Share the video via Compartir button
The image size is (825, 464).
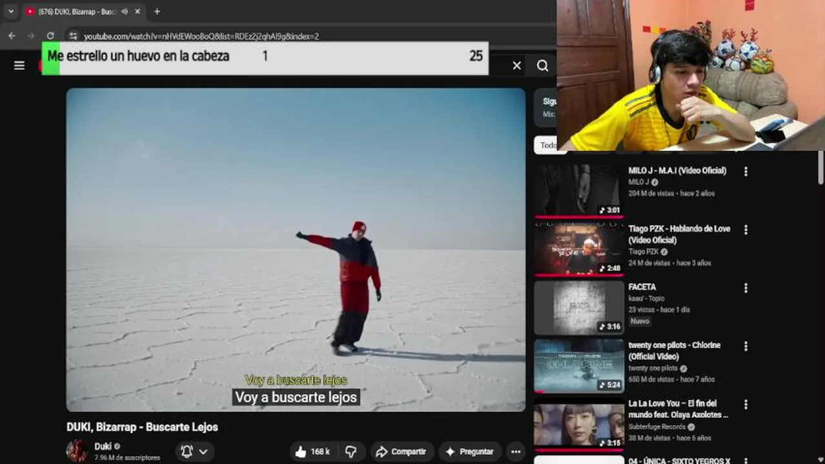401,452
